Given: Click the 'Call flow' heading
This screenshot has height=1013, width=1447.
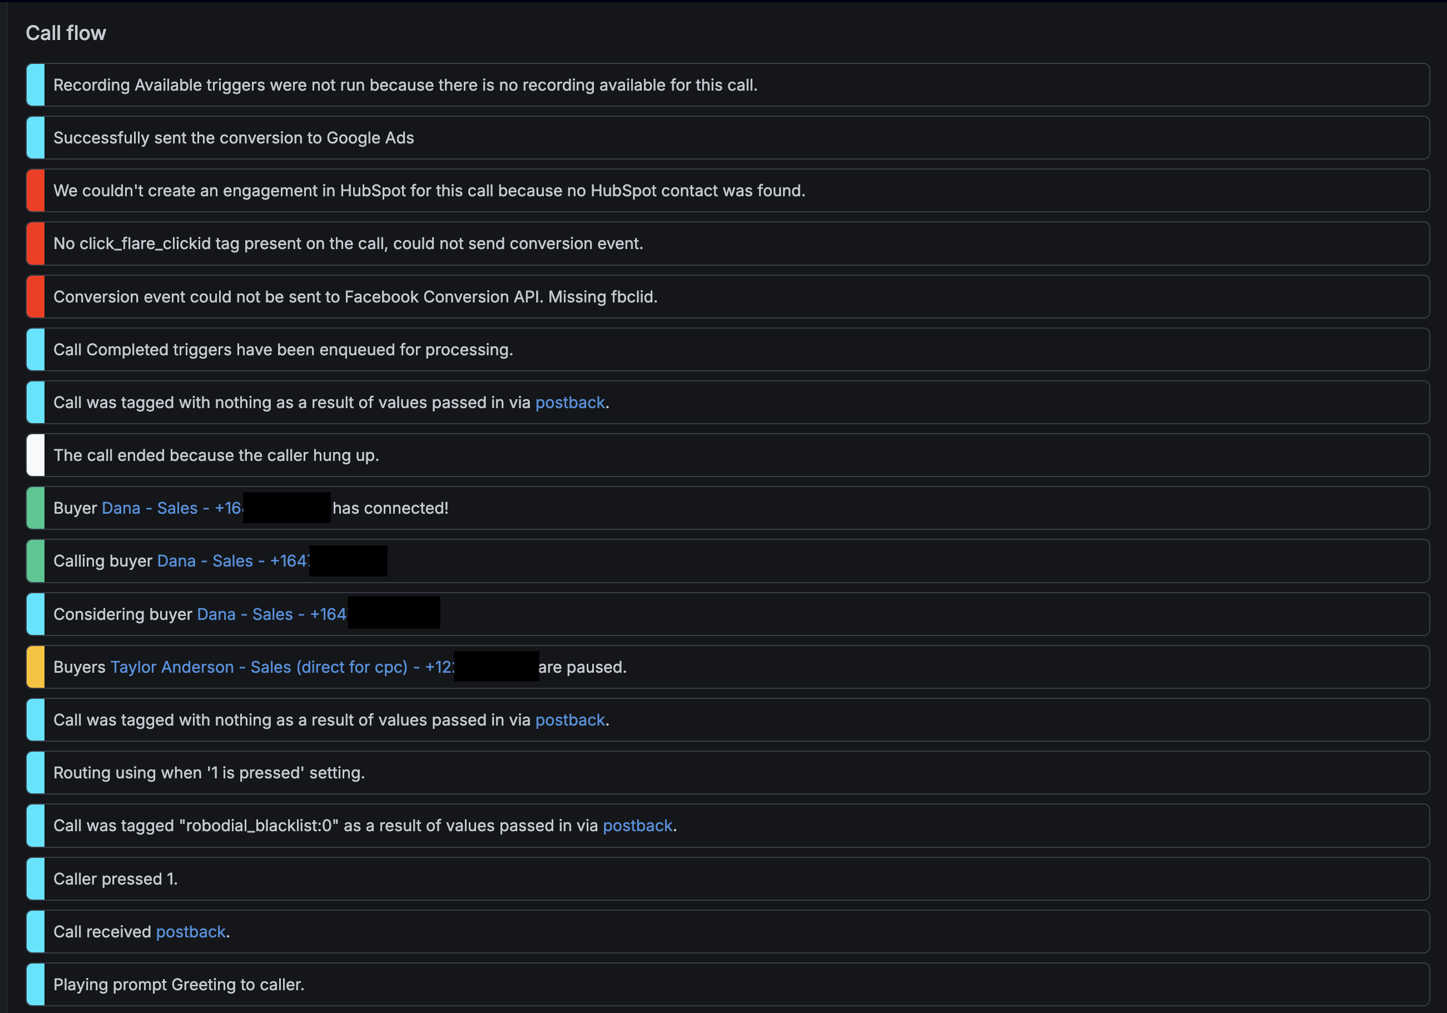Looking at the screenshot, I should (x=66, y=33).
